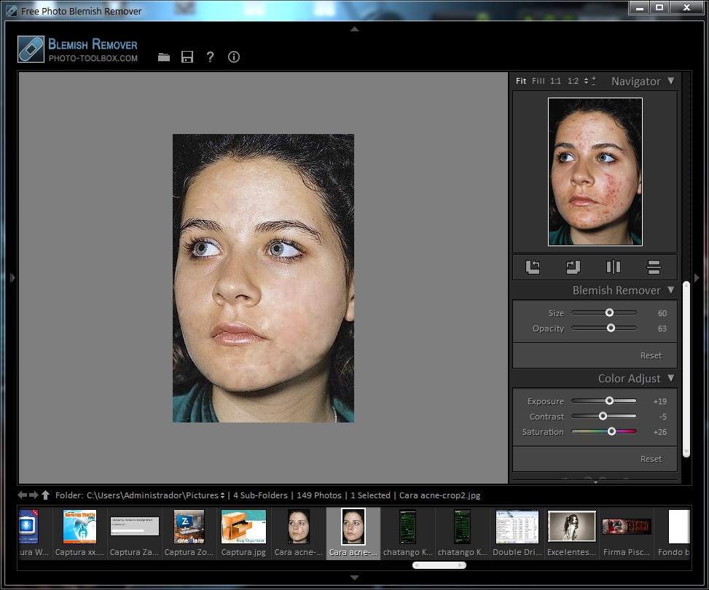Click the flip horizontal icon
The height and width of the screenshot is (590, 709).
point(613,267)
